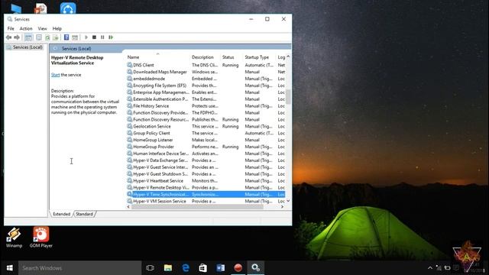Open the File menu
Screen dimensions: 489x275
click(x=11, y=28)
